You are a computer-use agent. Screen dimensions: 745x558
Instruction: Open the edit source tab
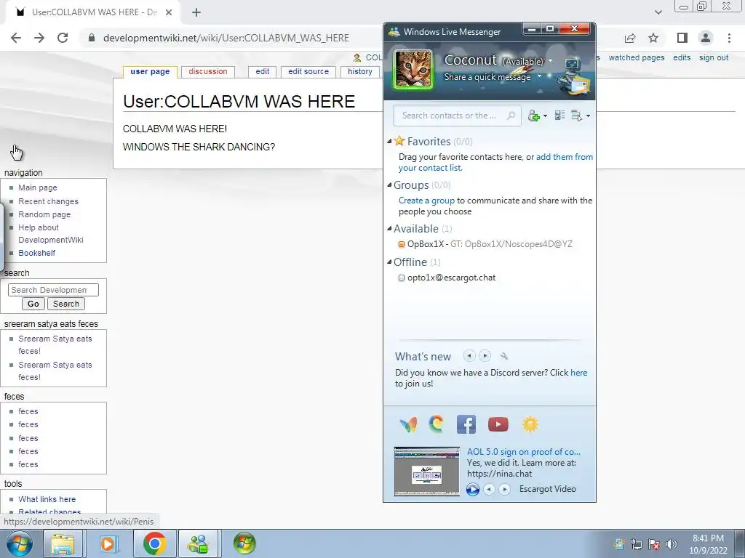tap(308, 72)
